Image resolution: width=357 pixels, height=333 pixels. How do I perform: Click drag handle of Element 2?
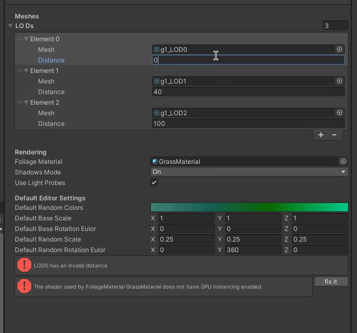click(20, 102)
